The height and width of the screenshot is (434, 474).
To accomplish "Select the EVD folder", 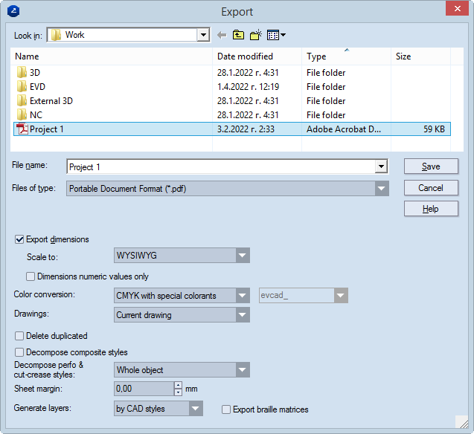I will (37, 87).
